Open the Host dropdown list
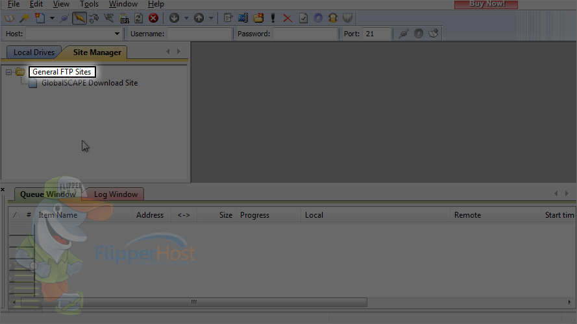 click(x=117, y=34)
